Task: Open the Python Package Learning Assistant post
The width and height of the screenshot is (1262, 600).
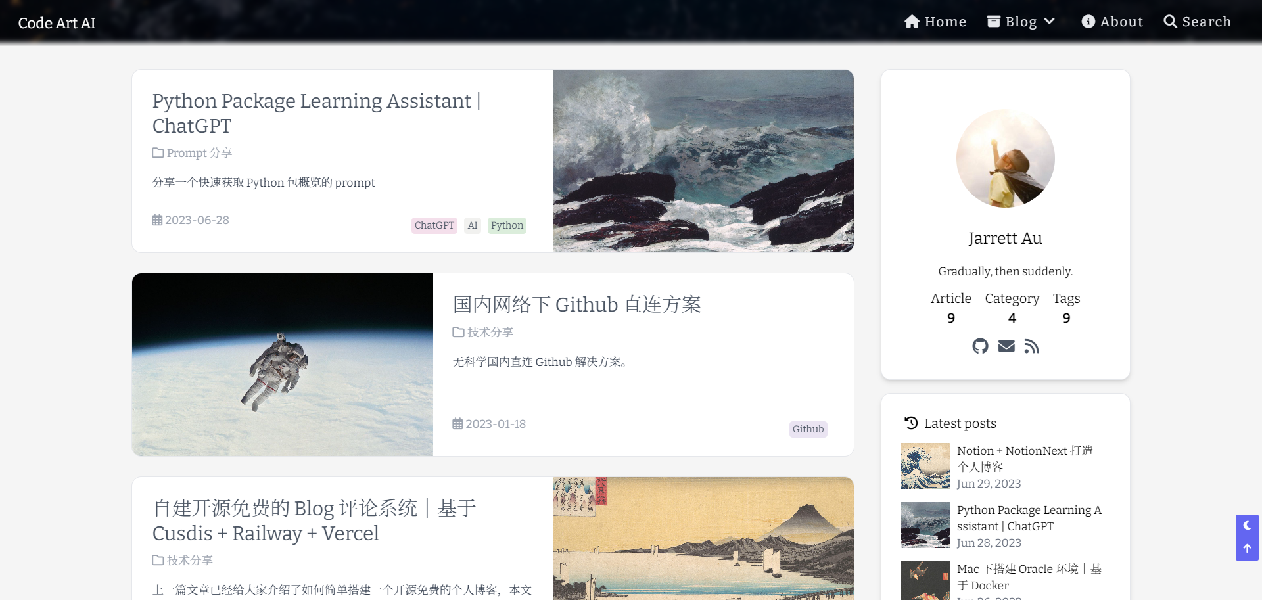Action: [x=317, y=113]
